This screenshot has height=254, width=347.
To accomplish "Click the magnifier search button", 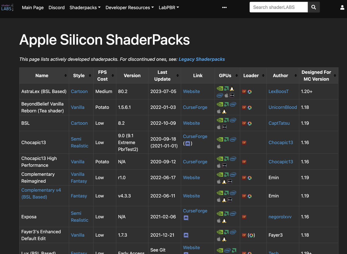I will tap(314, 7).
